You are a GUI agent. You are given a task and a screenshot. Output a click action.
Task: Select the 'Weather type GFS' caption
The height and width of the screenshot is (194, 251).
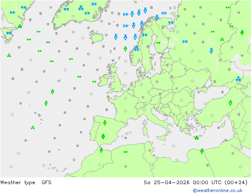click(26, 182)
